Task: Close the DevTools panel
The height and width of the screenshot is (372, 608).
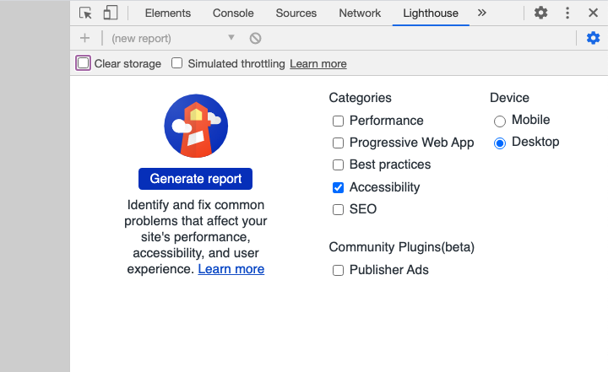Action: [x=593, y=13]
